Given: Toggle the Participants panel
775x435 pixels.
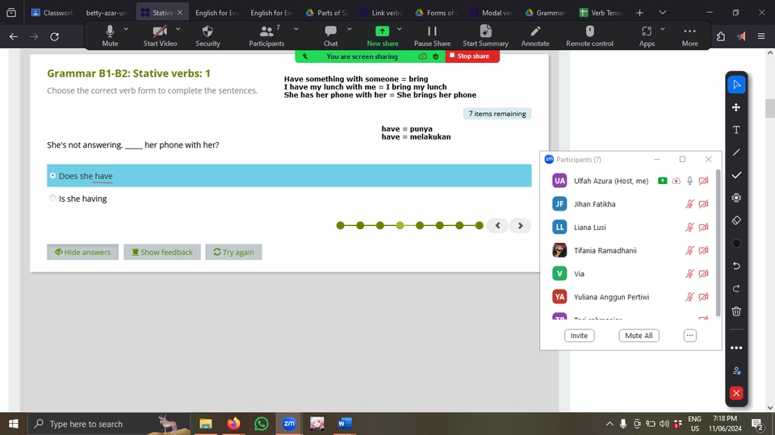Looking at the screenshot, I should [266, 36].
